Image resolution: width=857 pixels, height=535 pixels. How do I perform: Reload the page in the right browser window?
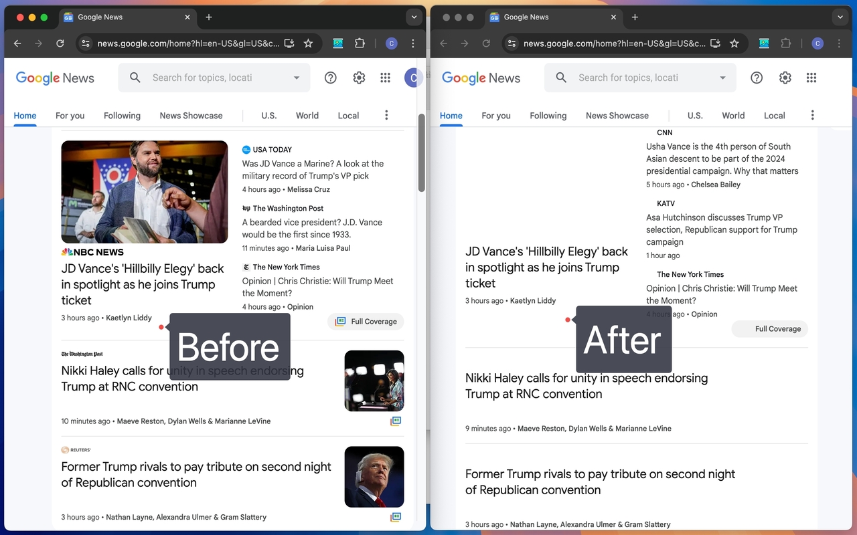tap(486, 43)
